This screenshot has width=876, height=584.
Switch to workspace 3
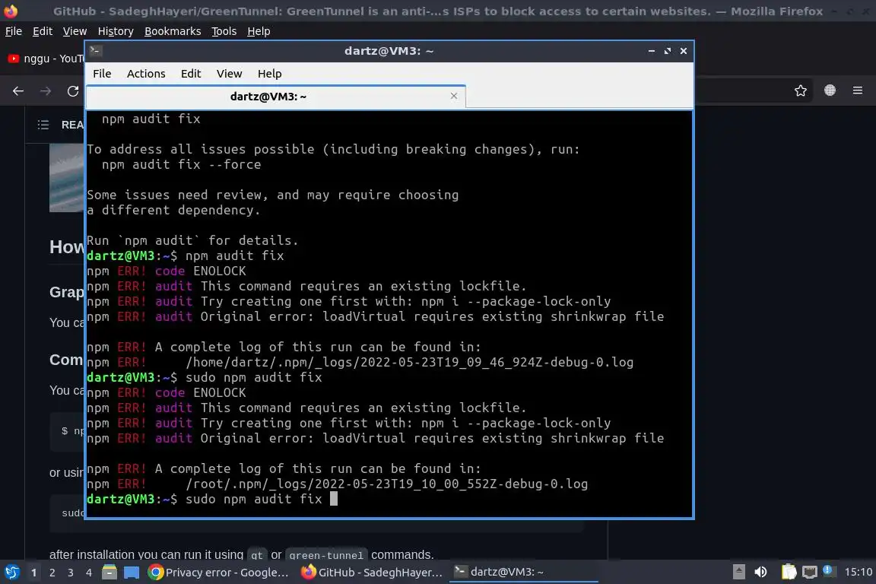coord(71,573)
